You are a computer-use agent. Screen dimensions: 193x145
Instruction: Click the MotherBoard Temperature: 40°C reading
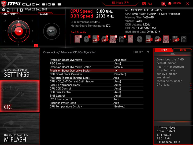coord(91,26)
